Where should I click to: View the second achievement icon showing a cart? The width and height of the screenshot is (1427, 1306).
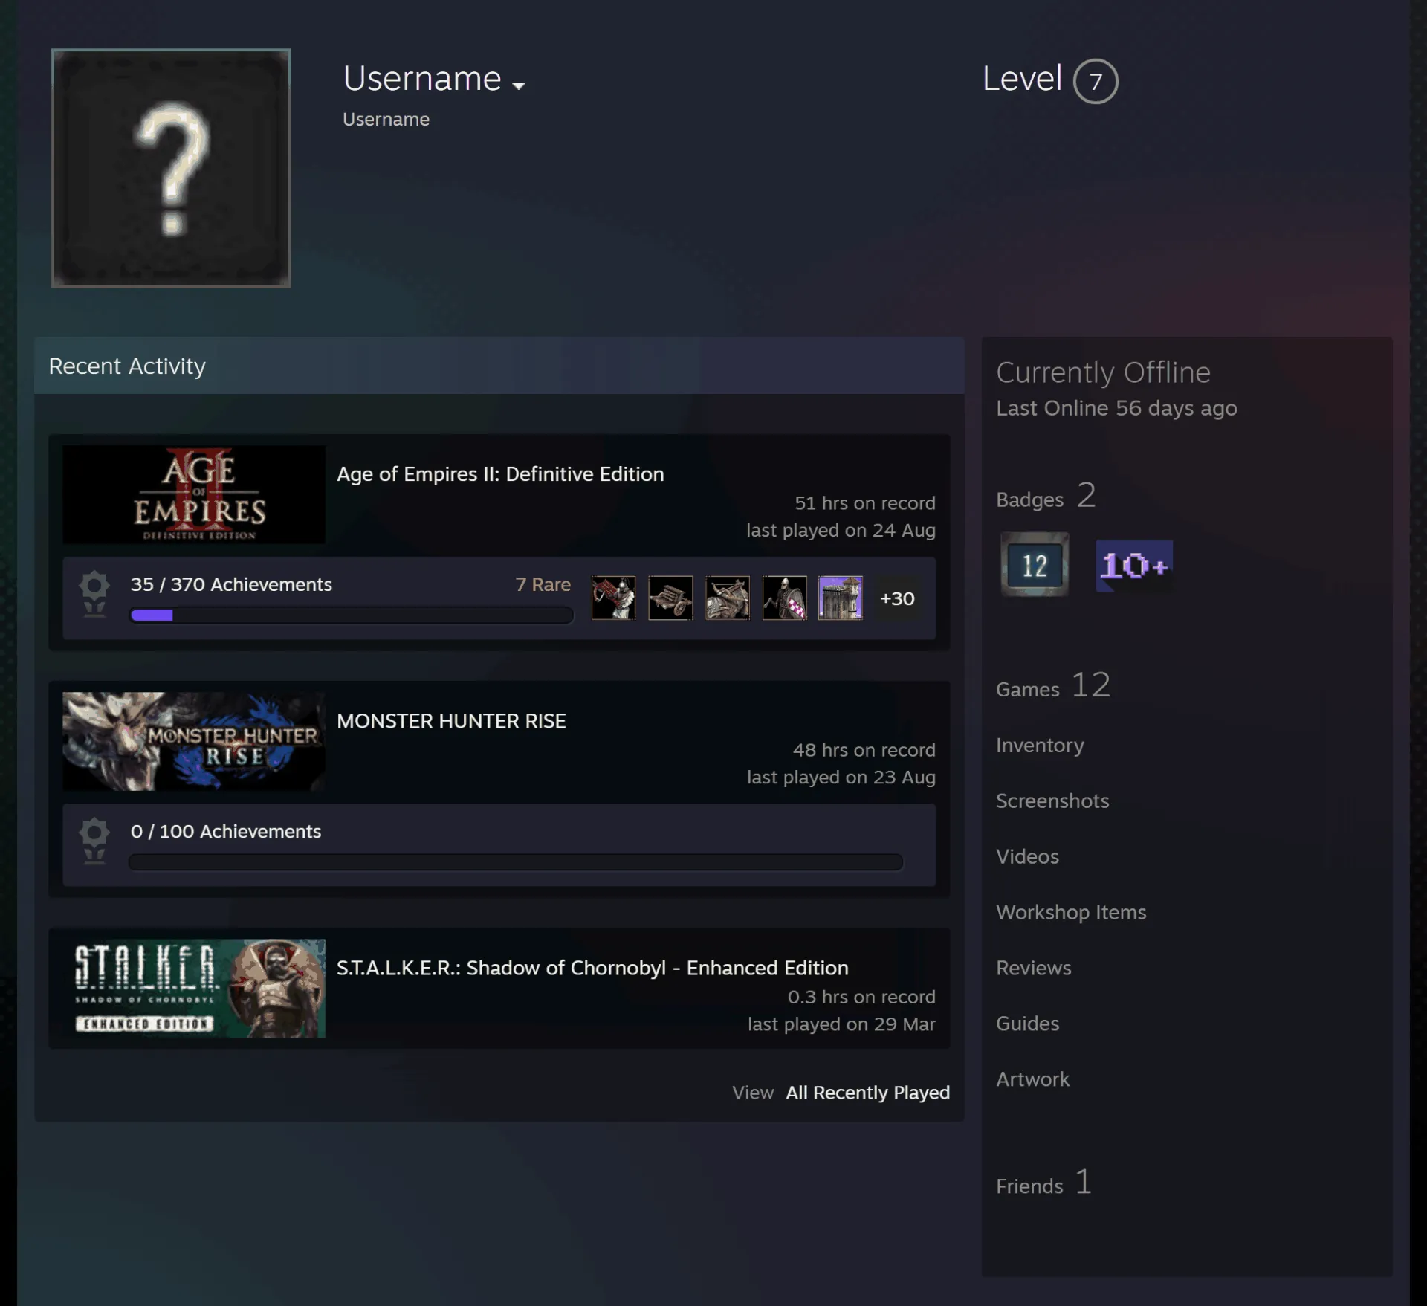click(x=670, y=598)
